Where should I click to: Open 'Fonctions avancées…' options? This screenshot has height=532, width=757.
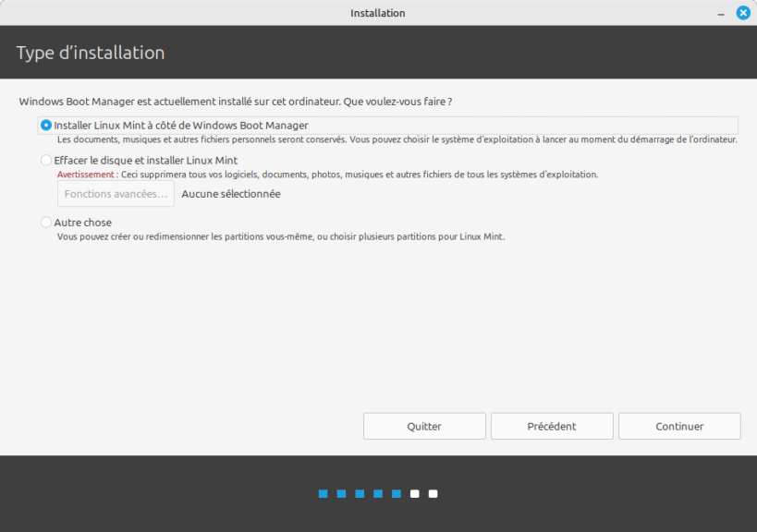pyautogui.click(x=116, y=194)
